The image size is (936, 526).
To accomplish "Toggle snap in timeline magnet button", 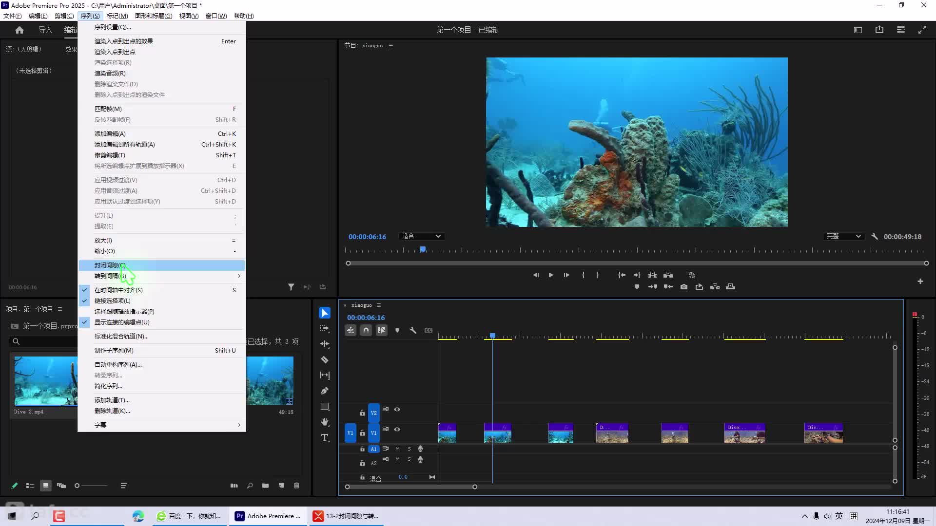I will point(366,330).
